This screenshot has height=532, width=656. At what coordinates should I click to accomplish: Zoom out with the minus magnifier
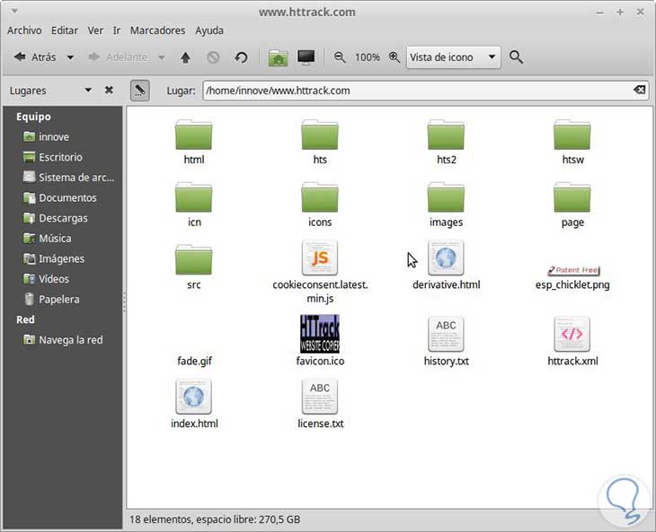(x=340, y=57)
